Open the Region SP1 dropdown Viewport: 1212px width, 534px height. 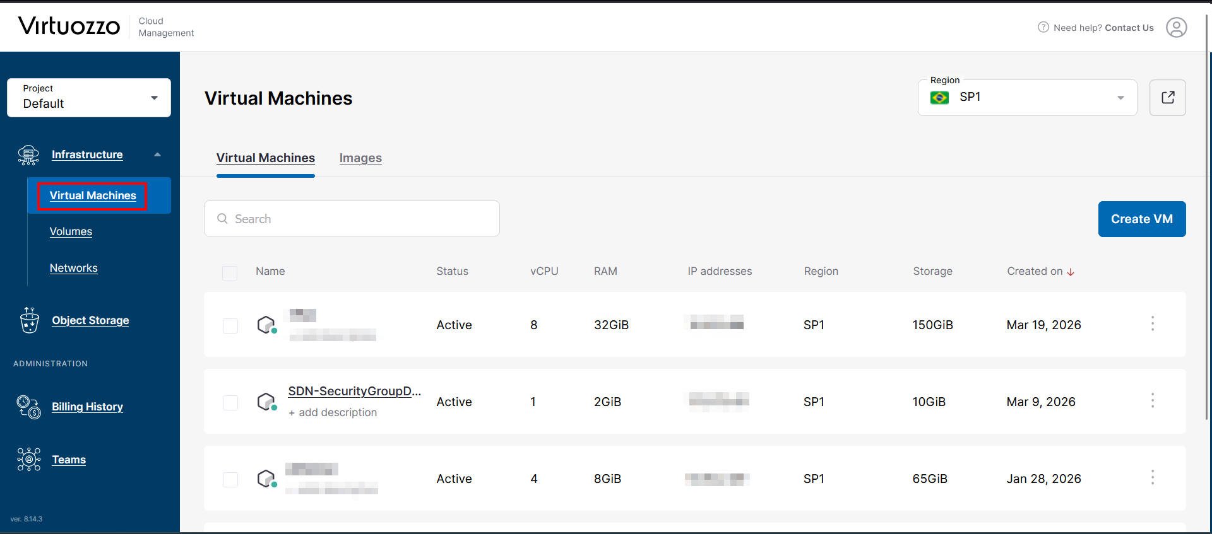[x=1028, y=98]
